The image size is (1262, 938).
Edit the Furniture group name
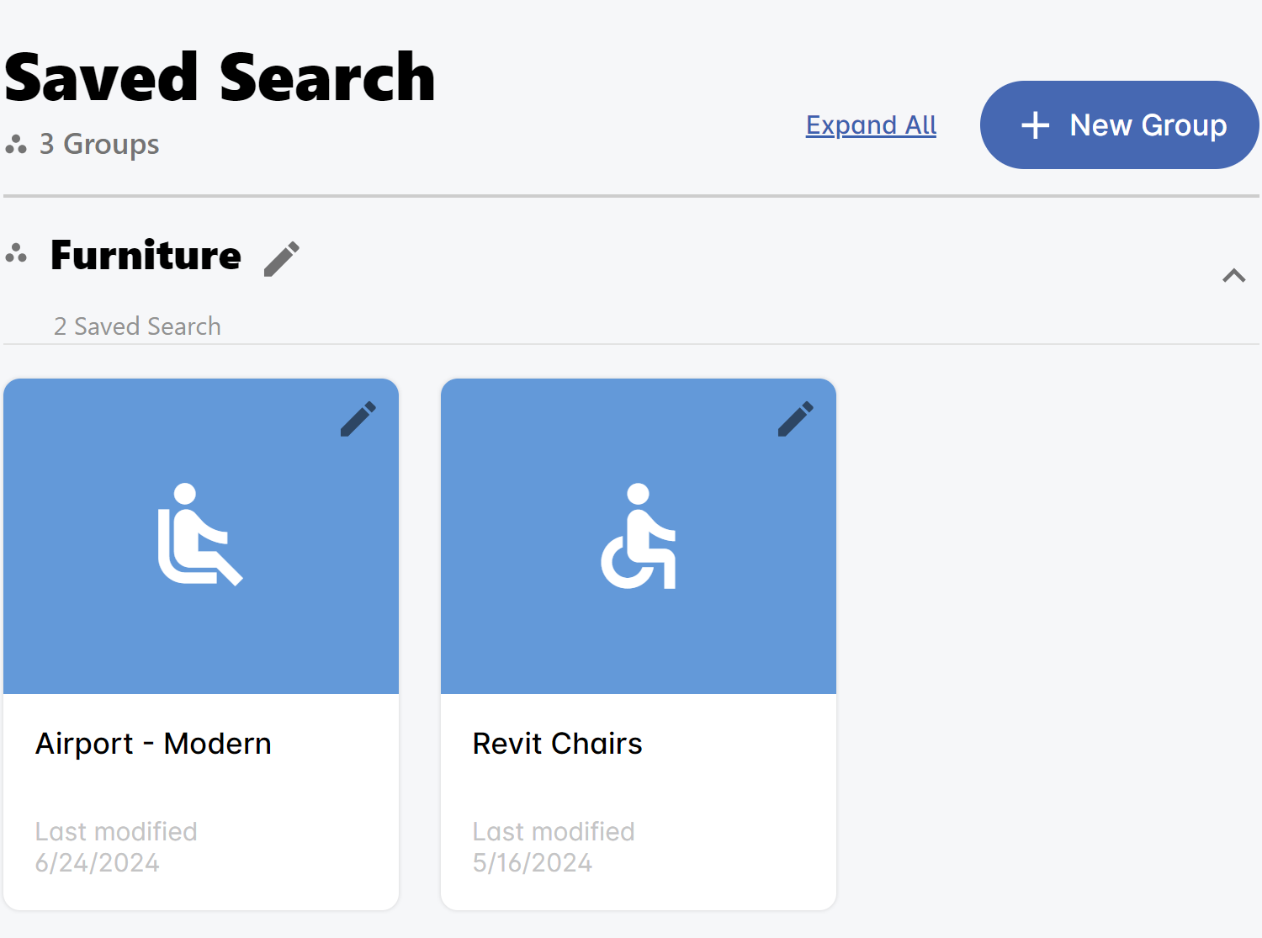pos(281,259)
